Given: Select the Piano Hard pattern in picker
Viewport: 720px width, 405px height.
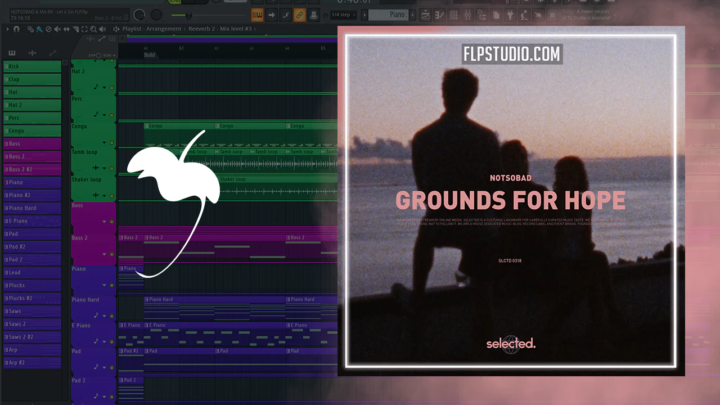Looking at the screenshot, I should pos(32,208).
